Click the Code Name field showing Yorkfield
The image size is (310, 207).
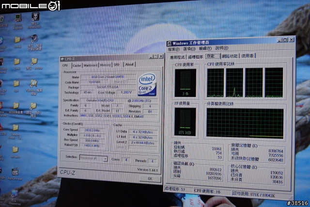[94, 82]
